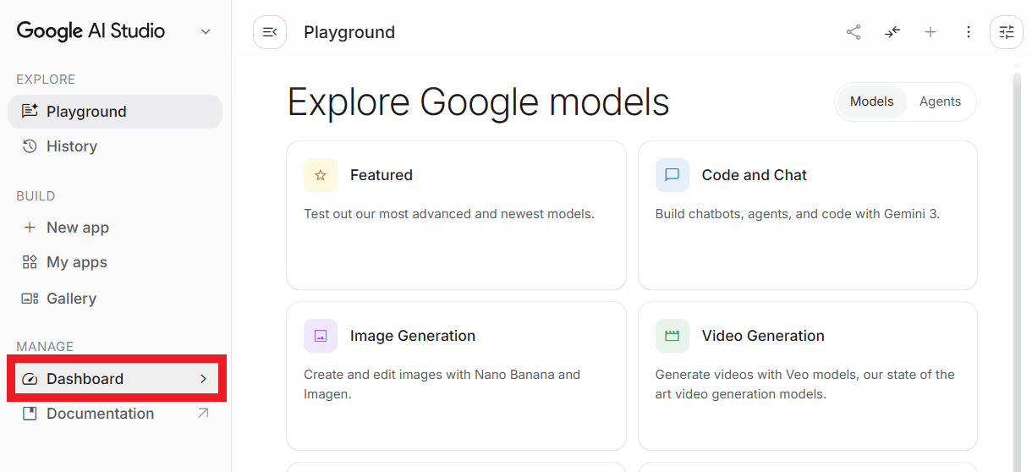Click the Documentation external link arrow
This screenshot has width=1032, height=472.
[x=203, y=414]
